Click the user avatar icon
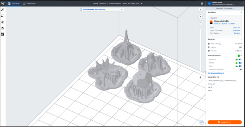 click(209, 3)
